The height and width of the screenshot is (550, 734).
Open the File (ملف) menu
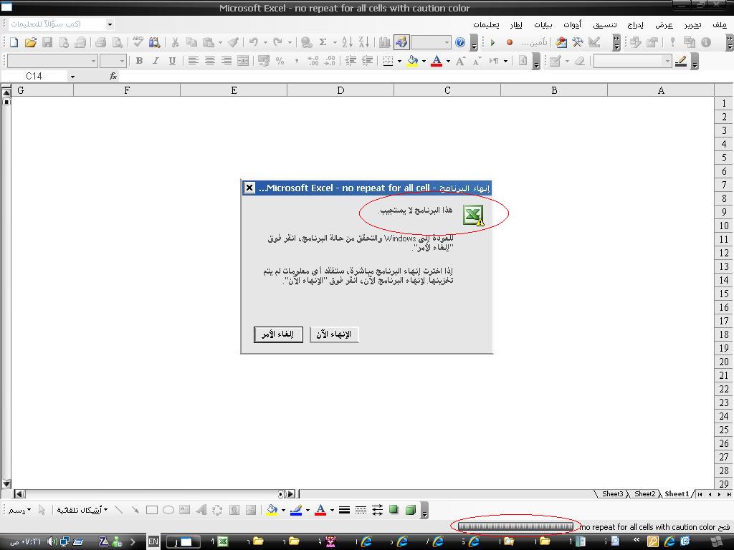tap(719, 24)
